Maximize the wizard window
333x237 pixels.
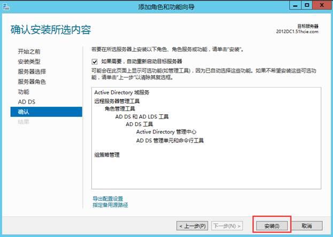(307, 5)
